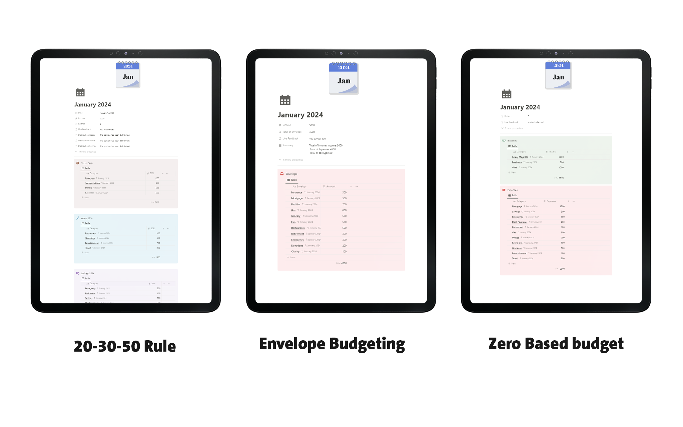
Task: Click the Wants 20% section icon
Action: 77,218
